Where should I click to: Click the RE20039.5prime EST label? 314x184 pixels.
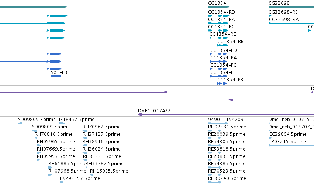(227, 134)
